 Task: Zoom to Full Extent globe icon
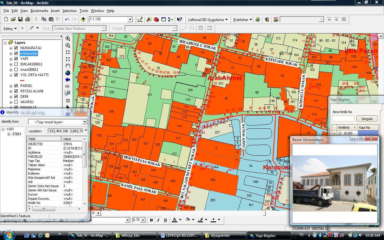click(x=68, y=73)
